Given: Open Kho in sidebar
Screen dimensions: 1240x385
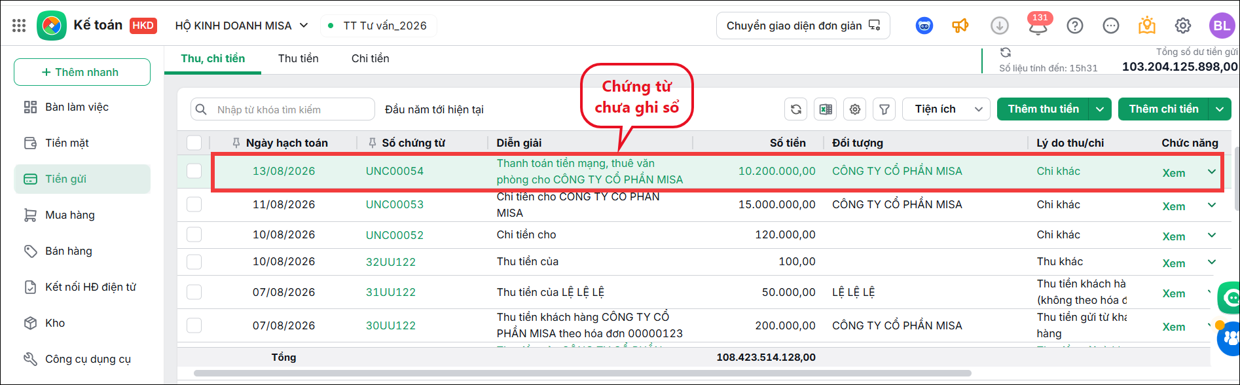Looking at the screenshot, I should [82, 323].
